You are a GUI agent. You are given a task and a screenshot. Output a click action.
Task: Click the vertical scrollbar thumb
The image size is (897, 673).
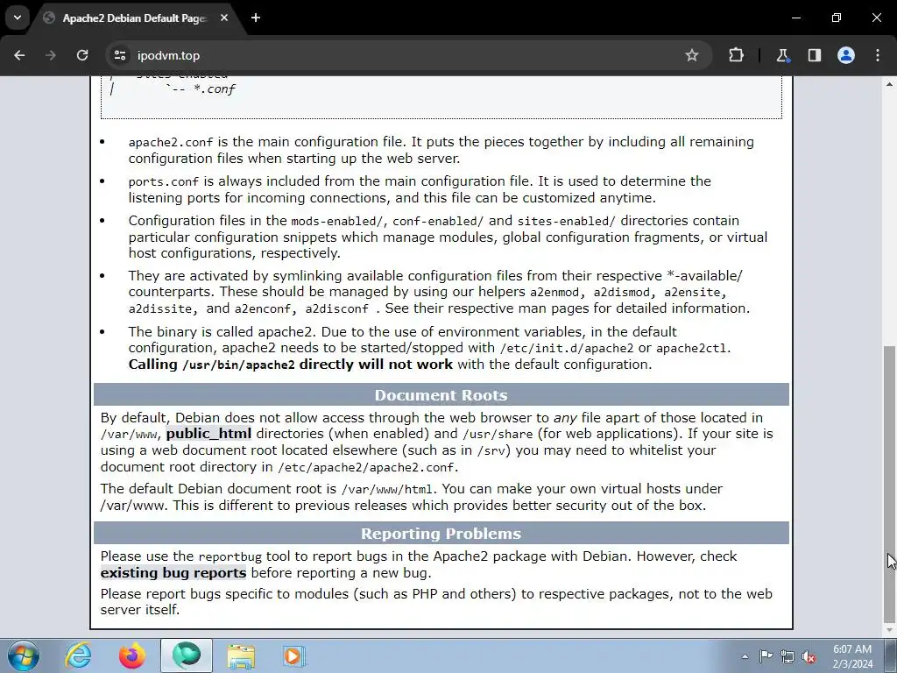tap(889, 484)
